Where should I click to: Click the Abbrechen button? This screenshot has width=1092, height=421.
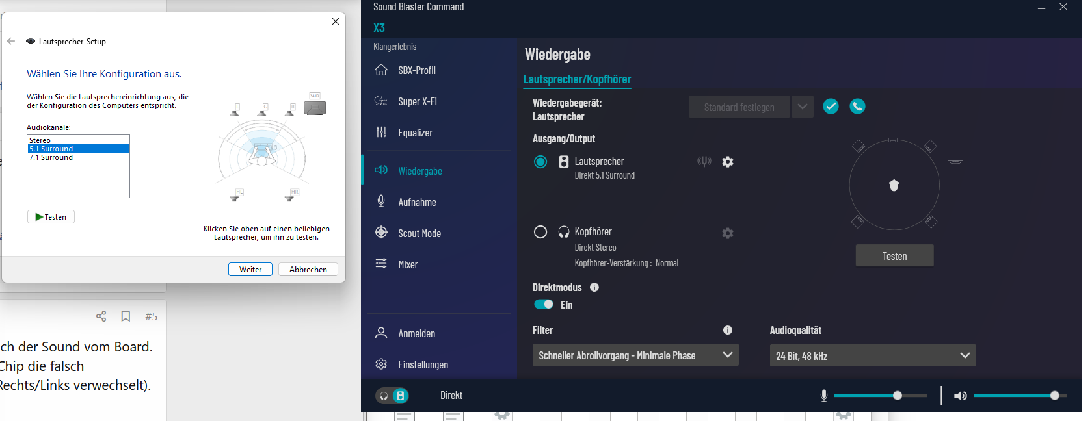(308, 270)
